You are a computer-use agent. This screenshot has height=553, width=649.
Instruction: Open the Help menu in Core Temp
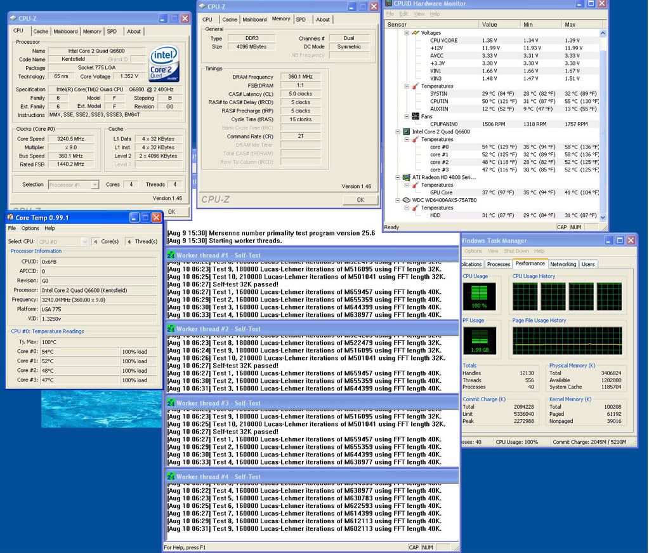[x=49, y=228]
